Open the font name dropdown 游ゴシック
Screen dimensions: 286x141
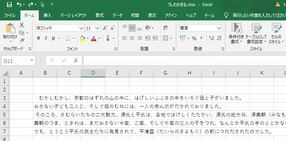click(x=81, y=28)
